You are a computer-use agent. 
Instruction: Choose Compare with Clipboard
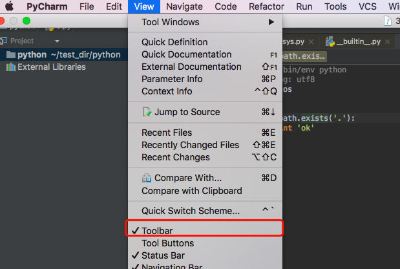192,191
